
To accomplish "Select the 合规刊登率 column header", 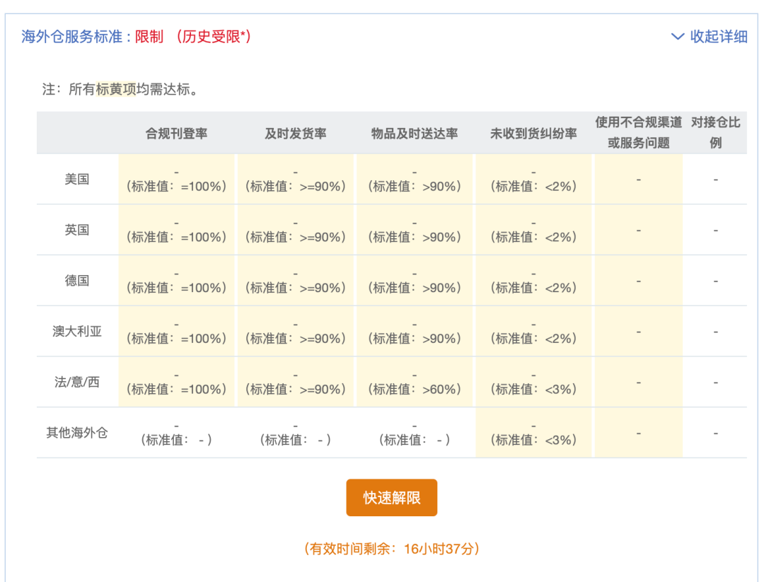I will (x=177, y=133).
